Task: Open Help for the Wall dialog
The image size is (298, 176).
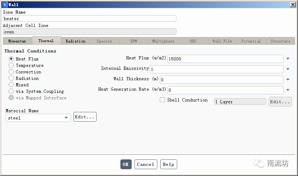Action: point(168,164)
